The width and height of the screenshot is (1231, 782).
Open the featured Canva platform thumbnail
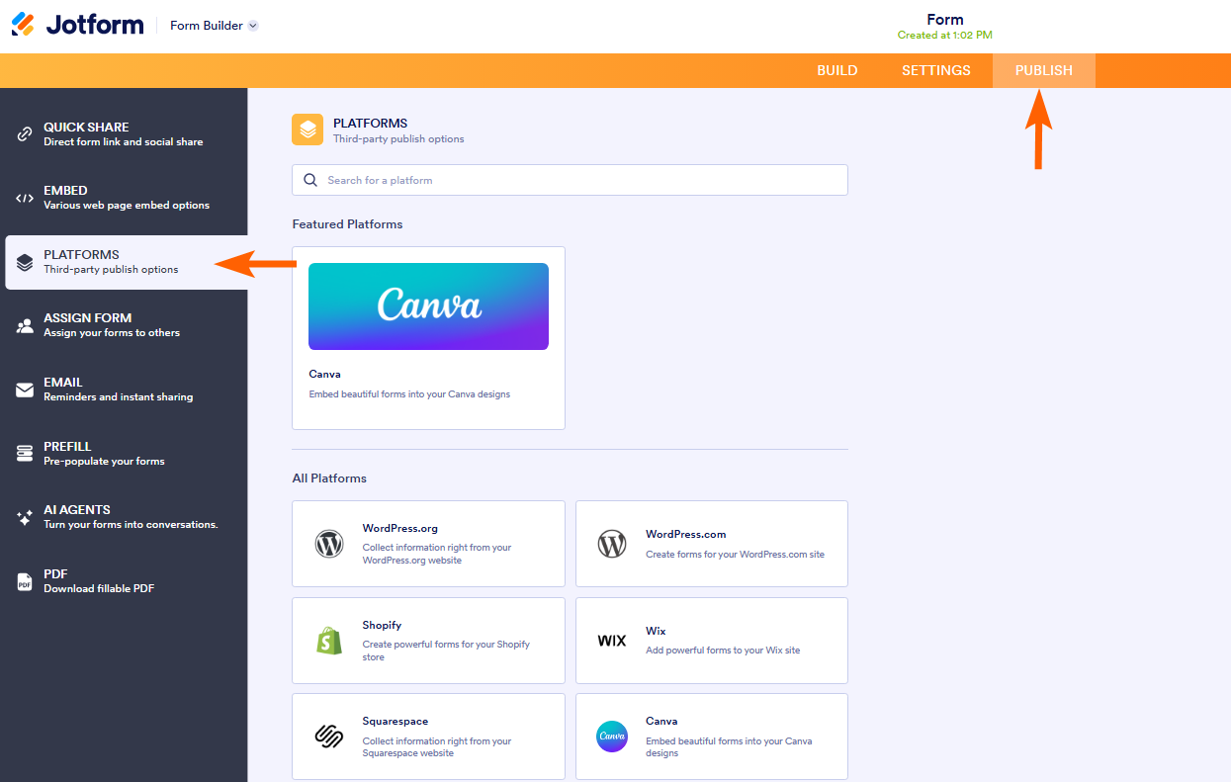[428, 306]
